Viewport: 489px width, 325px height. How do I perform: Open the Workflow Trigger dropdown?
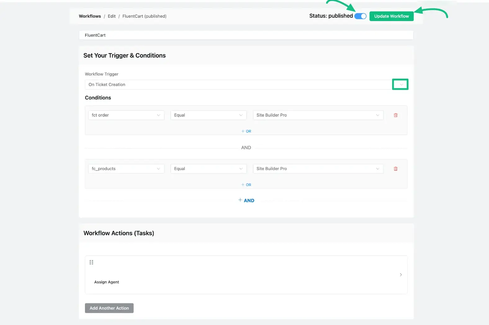[x=400, y=84]
